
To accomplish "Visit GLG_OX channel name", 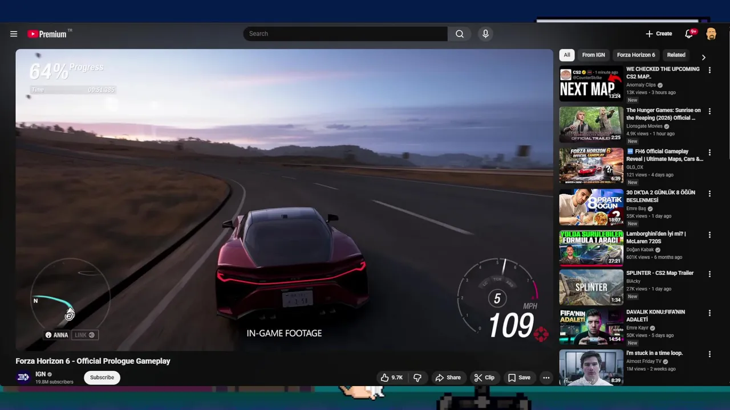I will click(x=635, y=167).
